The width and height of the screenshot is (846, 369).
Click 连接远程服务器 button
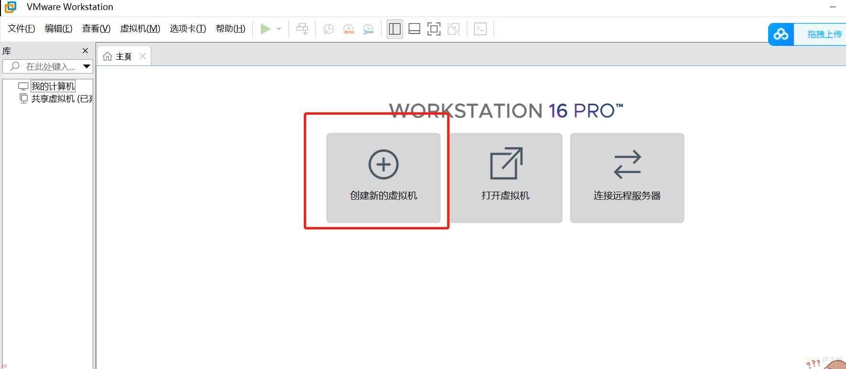pos(627,178)
